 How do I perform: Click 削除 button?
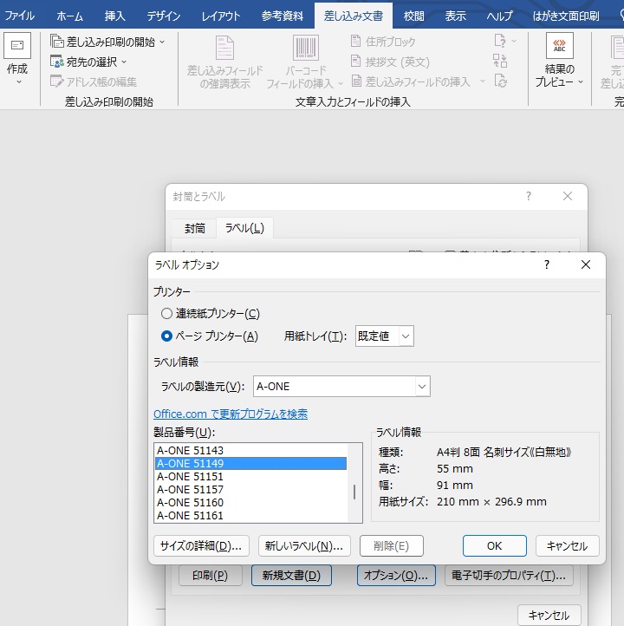[392, 545]
